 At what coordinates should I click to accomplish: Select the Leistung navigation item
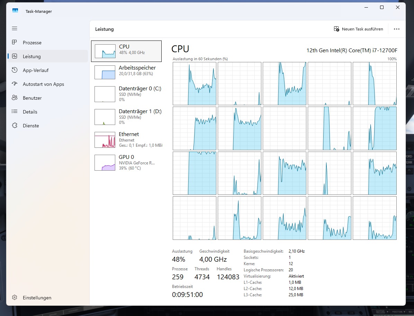[47, 56]
